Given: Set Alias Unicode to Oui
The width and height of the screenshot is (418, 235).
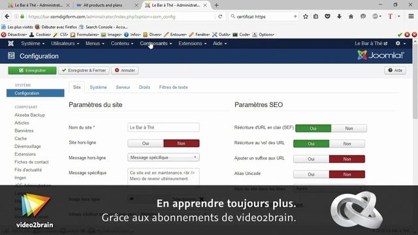Looking at the screenshot, I should (x=311, y=174).
